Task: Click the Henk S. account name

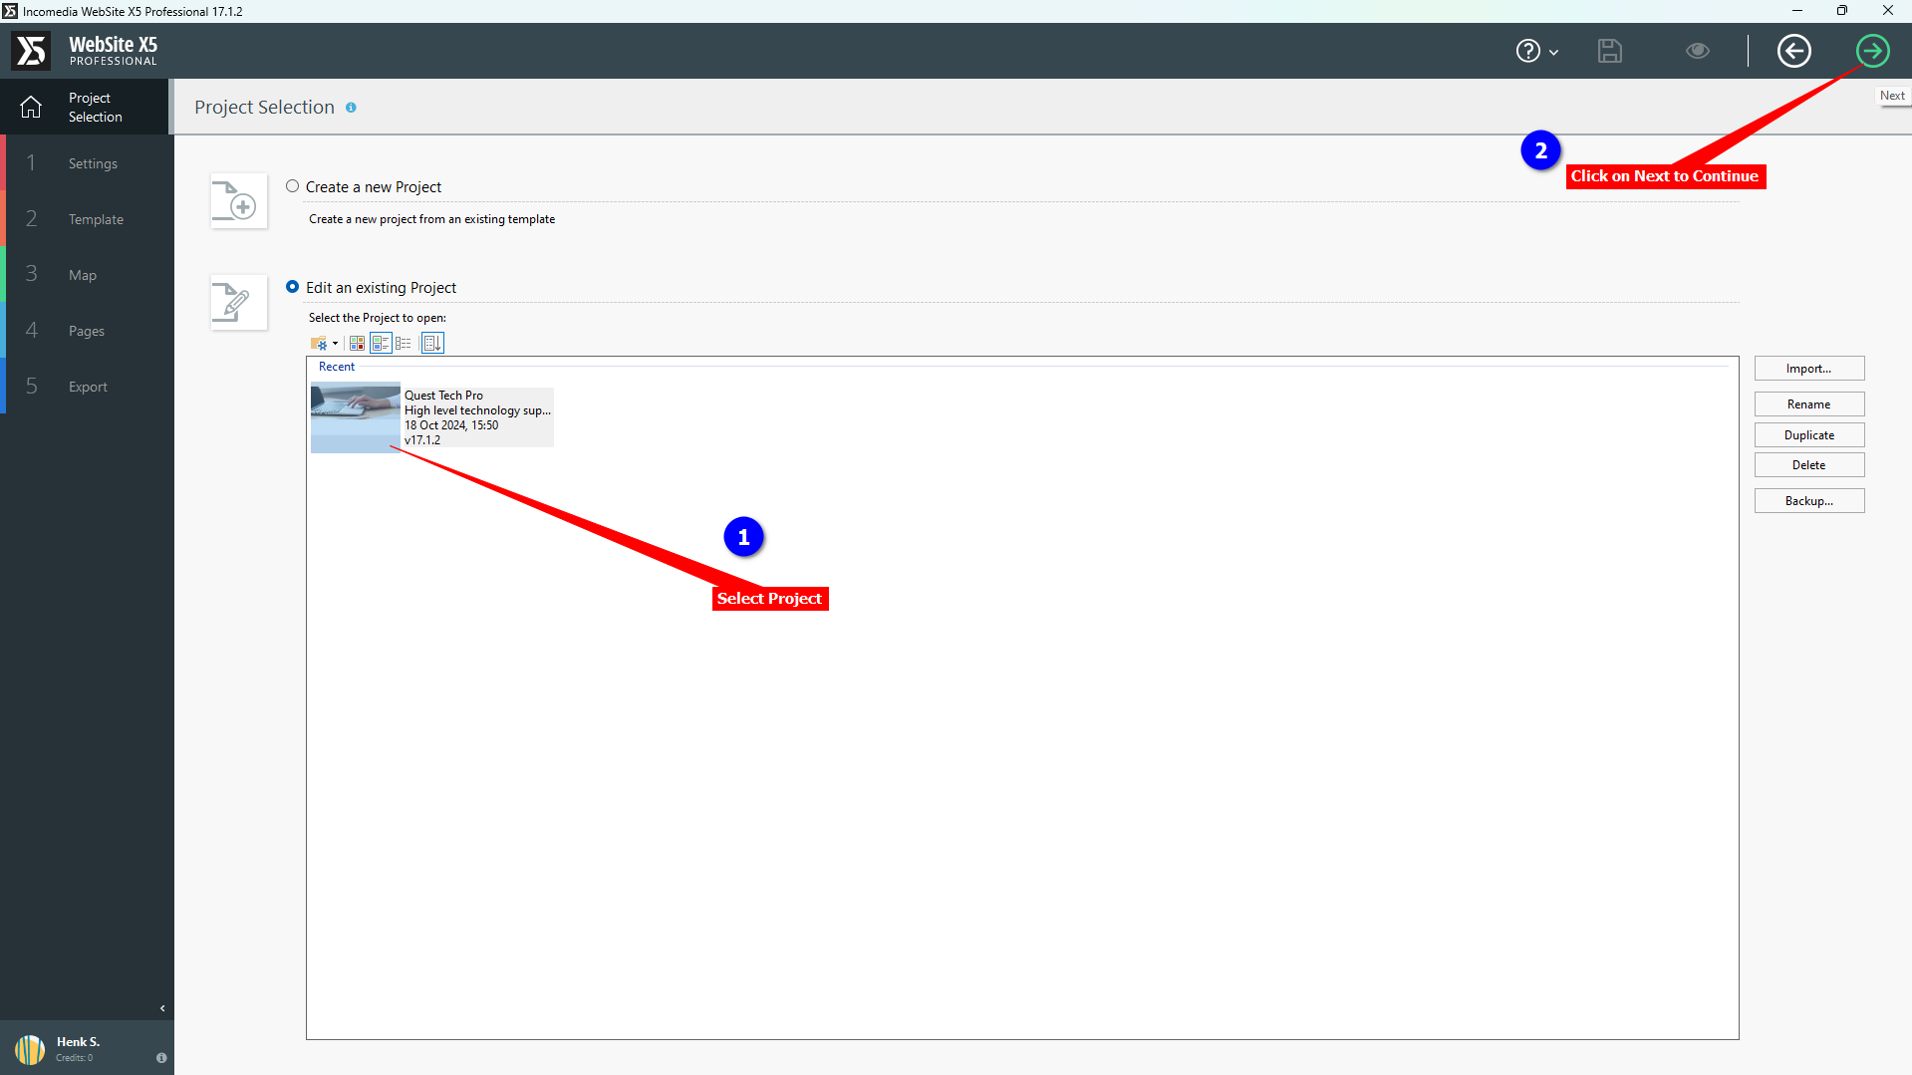Action: [x=78, y=1042]
